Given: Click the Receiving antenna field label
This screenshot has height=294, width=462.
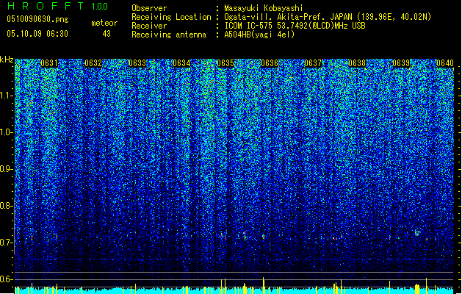Looking at the screenshot, I should tap(169, 35).
